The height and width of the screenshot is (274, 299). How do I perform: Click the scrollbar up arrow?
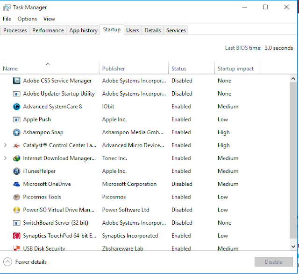(293, 78)
